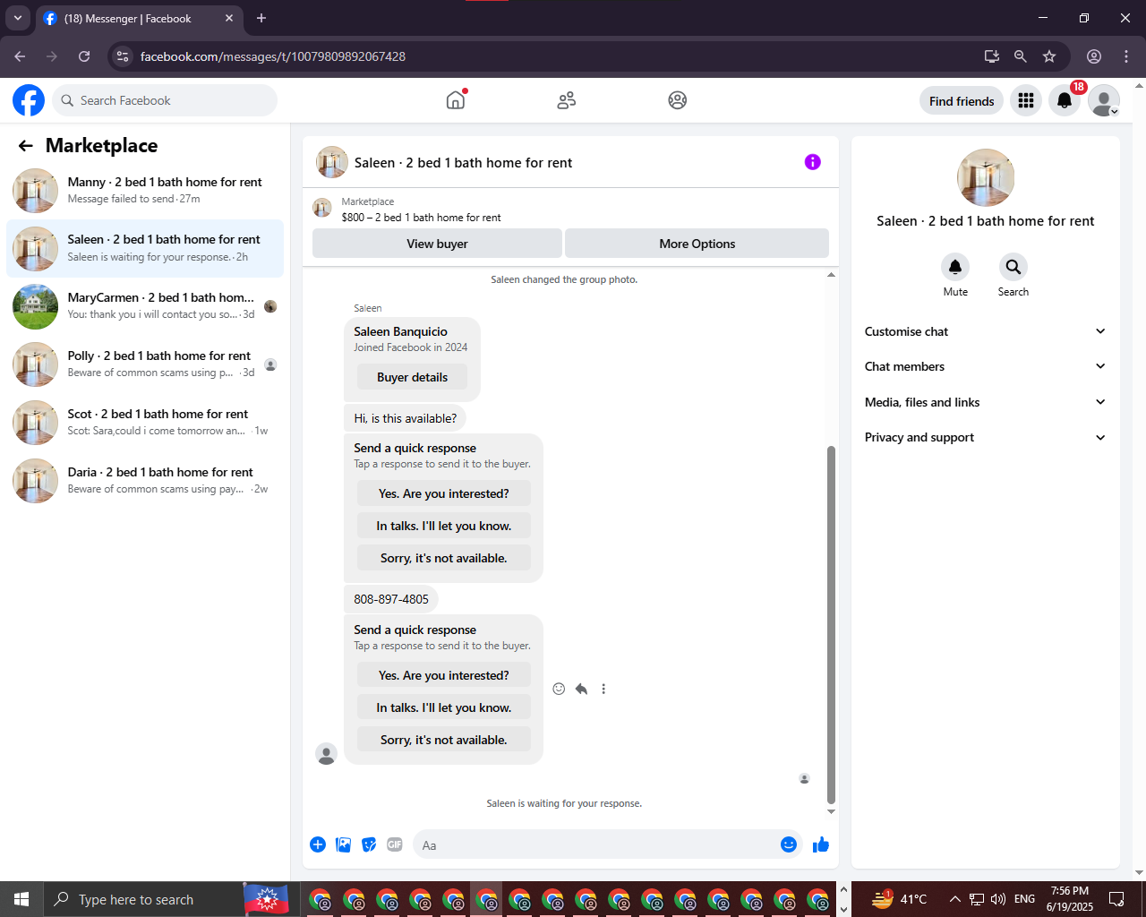This screenshot has height=917, width=1146.
Task: Open emoji picker in message field
Action: tap(789, 844)
